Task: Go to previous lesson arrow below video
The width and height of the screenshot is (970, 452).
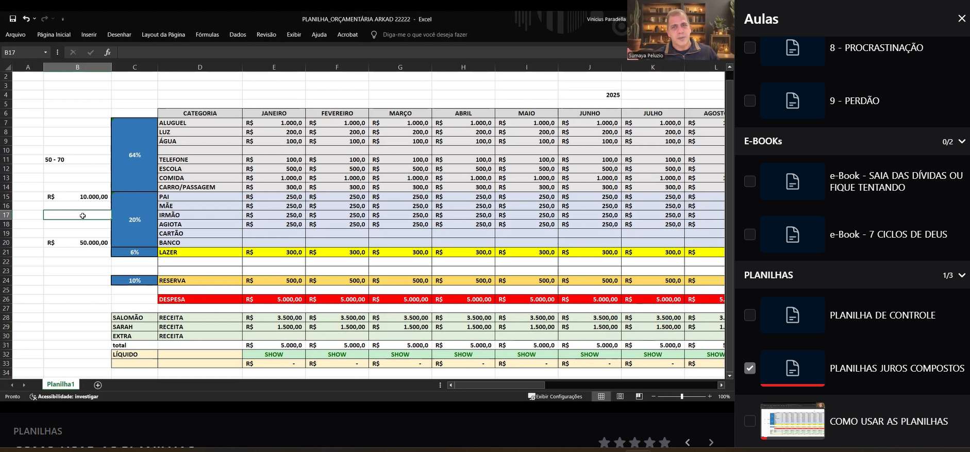Action: tap(688, 442)
